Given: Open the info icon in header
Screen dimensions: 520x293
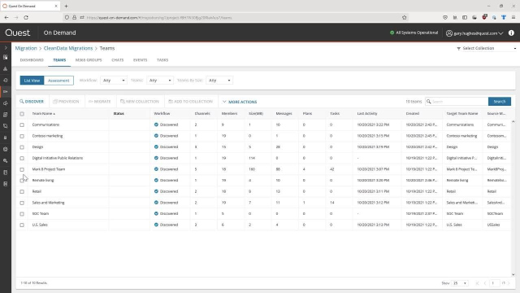Looking at the screenshot, I should (511, 33).
